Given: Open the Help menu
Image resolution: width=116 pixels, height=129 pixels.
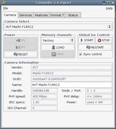Looking at the screenshot, I should (x=109, y=8).
